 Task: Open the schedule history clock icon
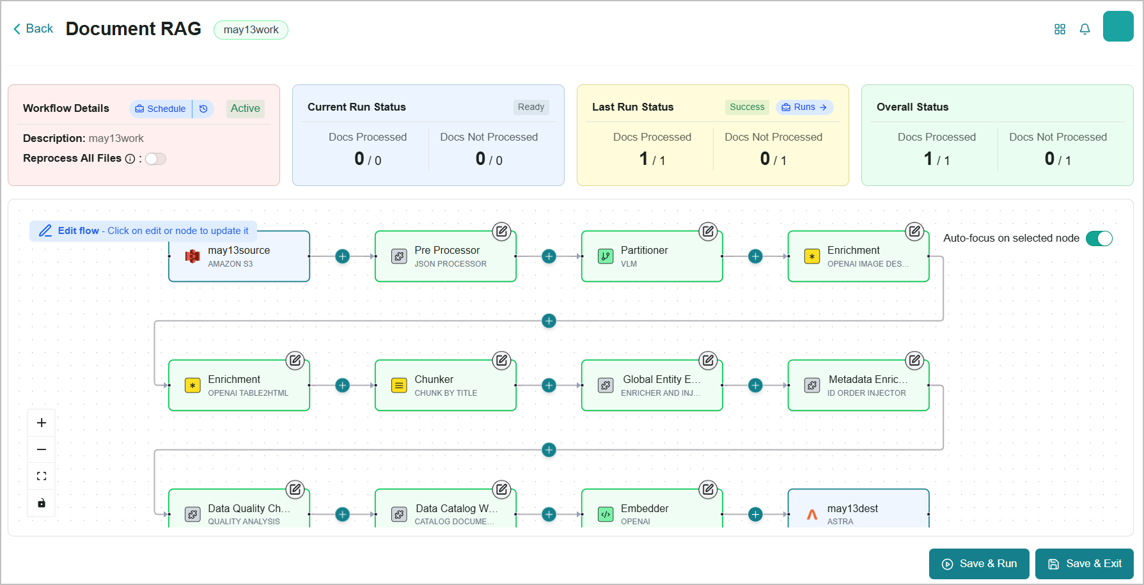tap(203, 109)
